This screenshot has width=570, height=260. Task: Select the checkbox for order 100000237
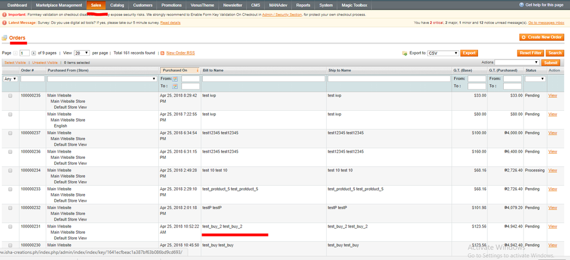[x=10, y=133]
